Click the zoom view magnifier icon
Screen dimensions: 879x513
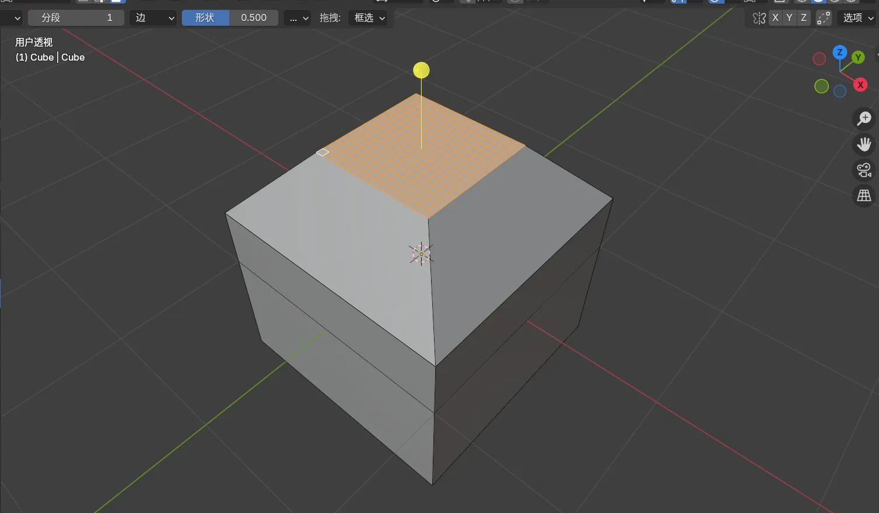[863, 119]
